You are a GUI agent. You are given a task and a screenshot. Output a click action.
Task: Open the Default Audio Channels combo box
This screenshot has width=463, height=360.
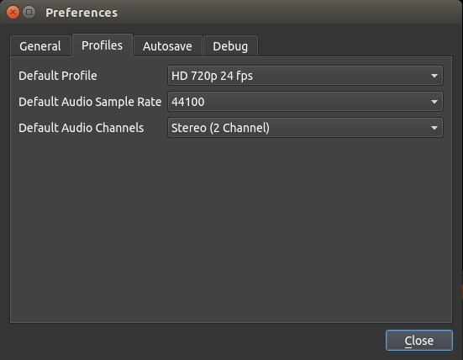click(x=305, y=128)
